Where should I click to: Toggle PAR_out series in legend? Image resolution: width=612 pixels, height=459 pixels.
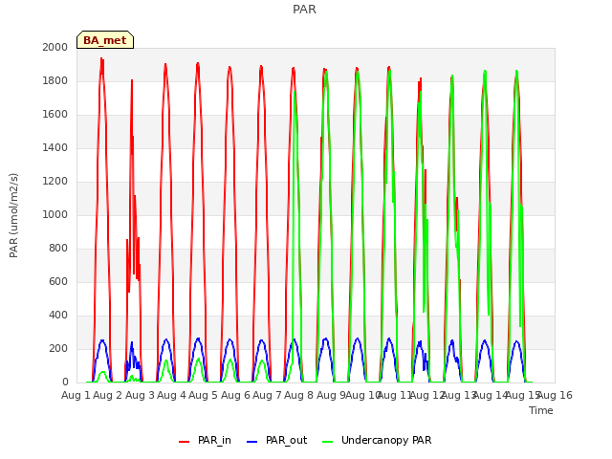[x=287, y=440]
